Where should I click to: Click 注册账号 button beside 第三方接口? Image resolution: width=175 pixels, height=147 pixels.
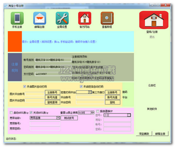pyautogui.click(x=112, y=92)
